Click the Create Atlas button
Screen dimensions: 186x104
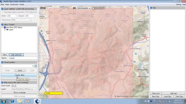click(x=19, y=75)
